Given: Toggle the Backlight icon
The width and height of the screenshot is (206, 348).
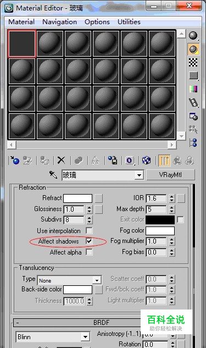Looking at the screenshot, I should click(193, 49).
